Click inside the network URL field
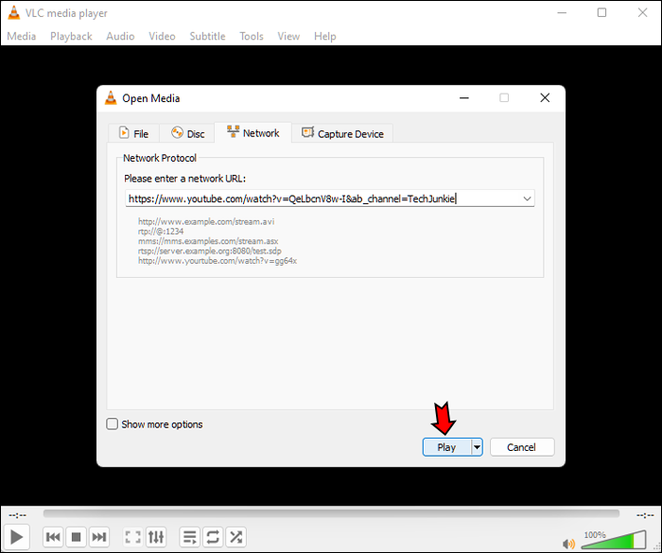Screen dimensions: 662x553 (x=323, y=199)
